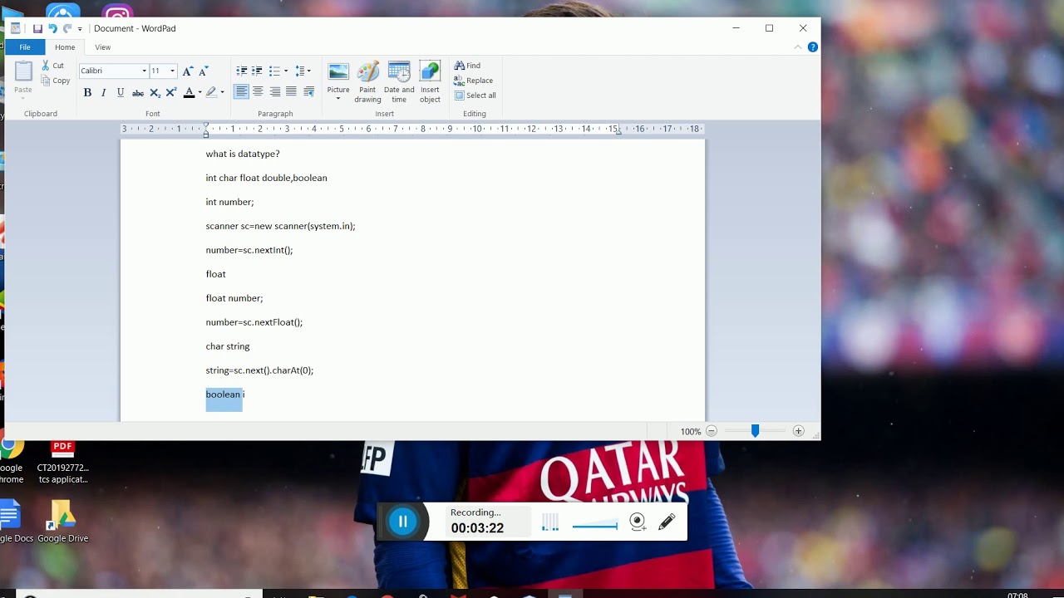Pause the screen recording
This screenshot has height=598, width=1064.
[402, 522]
